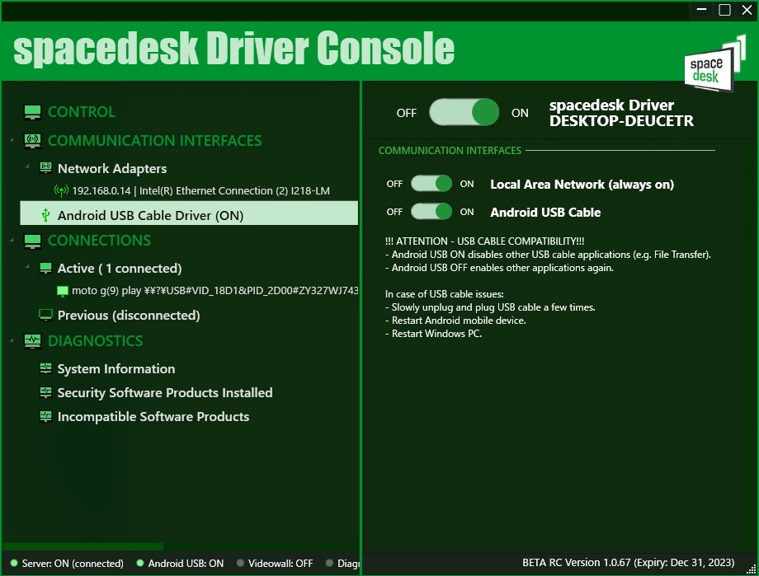
Task: Click the 'Android USB Cable' label
Action: (x=545, y=213)
